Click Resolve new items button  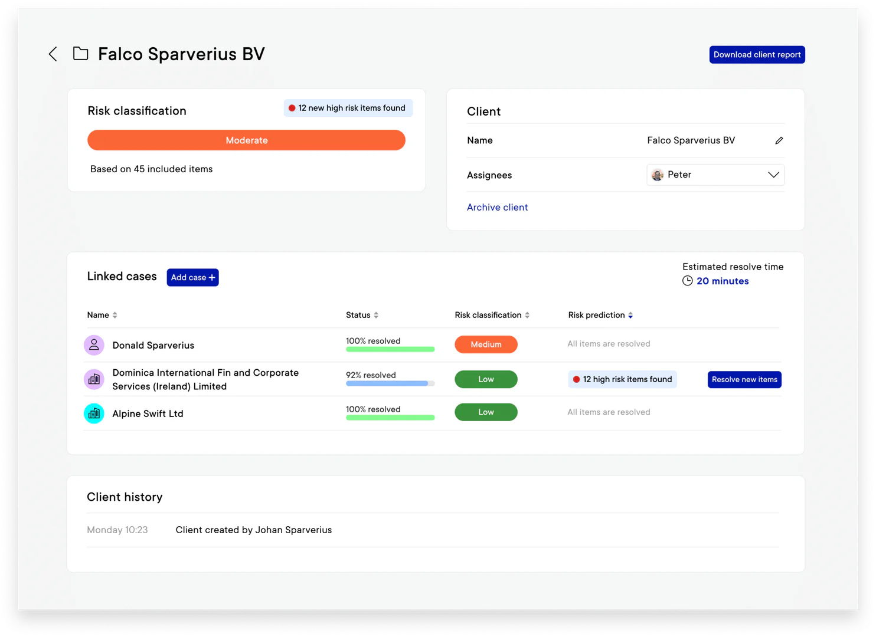click(744, 379)
